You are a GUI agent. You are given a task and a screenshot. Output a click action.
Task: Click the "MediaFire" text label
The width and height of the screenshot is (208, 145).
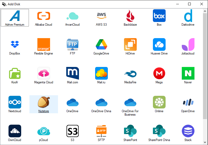[x=130, y=82]
